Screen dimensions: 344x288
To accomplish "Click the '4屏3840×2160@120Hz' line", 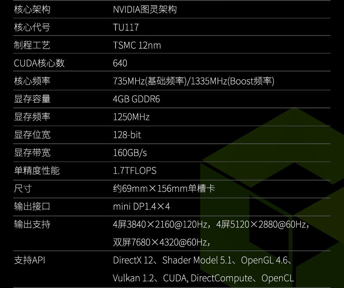I will pyautogui.click(x=211, y=224).
